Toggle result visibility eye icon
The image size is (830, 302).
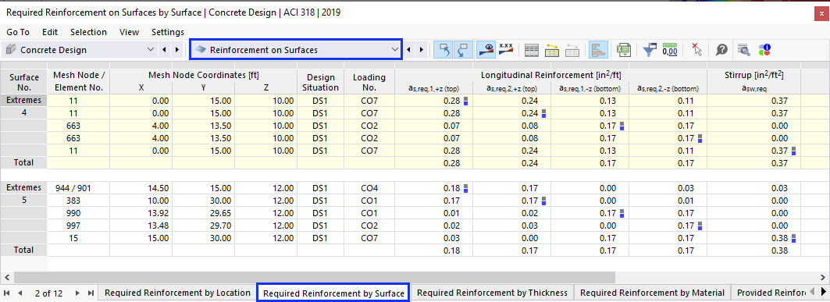click(x=486, y=50)
